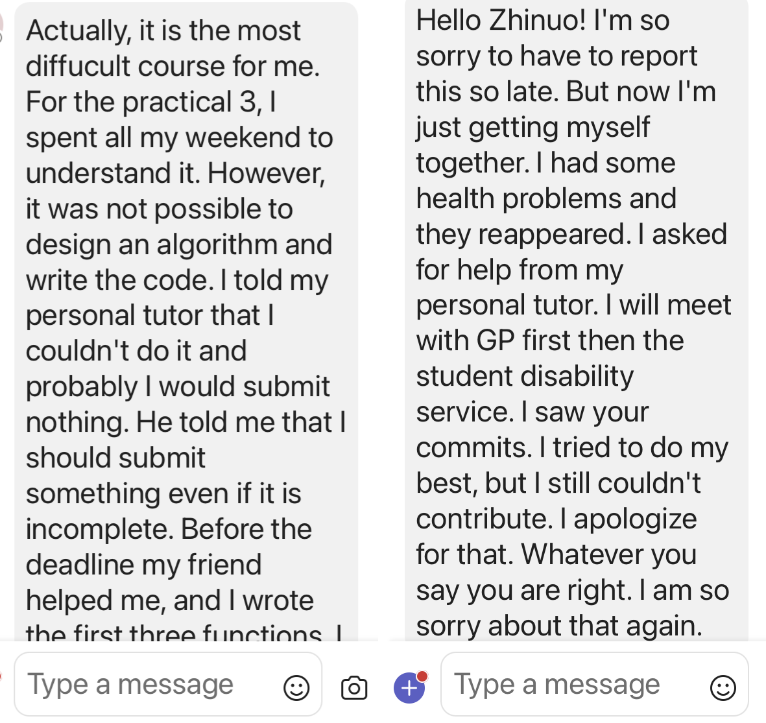Focus the left 'Type a message' field
The width and height of the screenshot is (766, 723).
coord(143,685)
